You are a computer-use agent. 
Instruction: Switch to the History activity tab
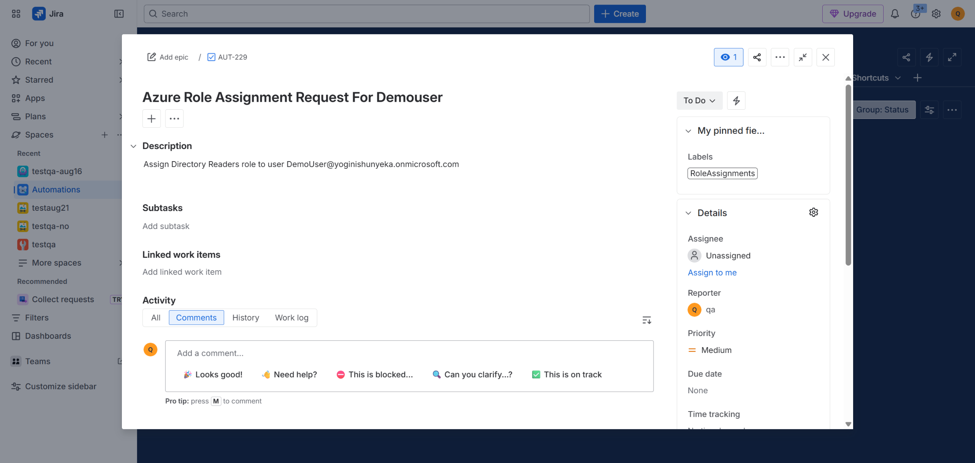[x=246, y=318]
